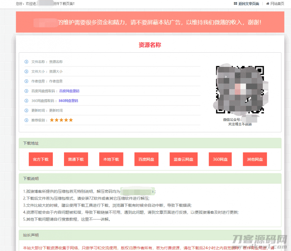Click the arrow icon beside 文件名称

(x=27, y=62)
